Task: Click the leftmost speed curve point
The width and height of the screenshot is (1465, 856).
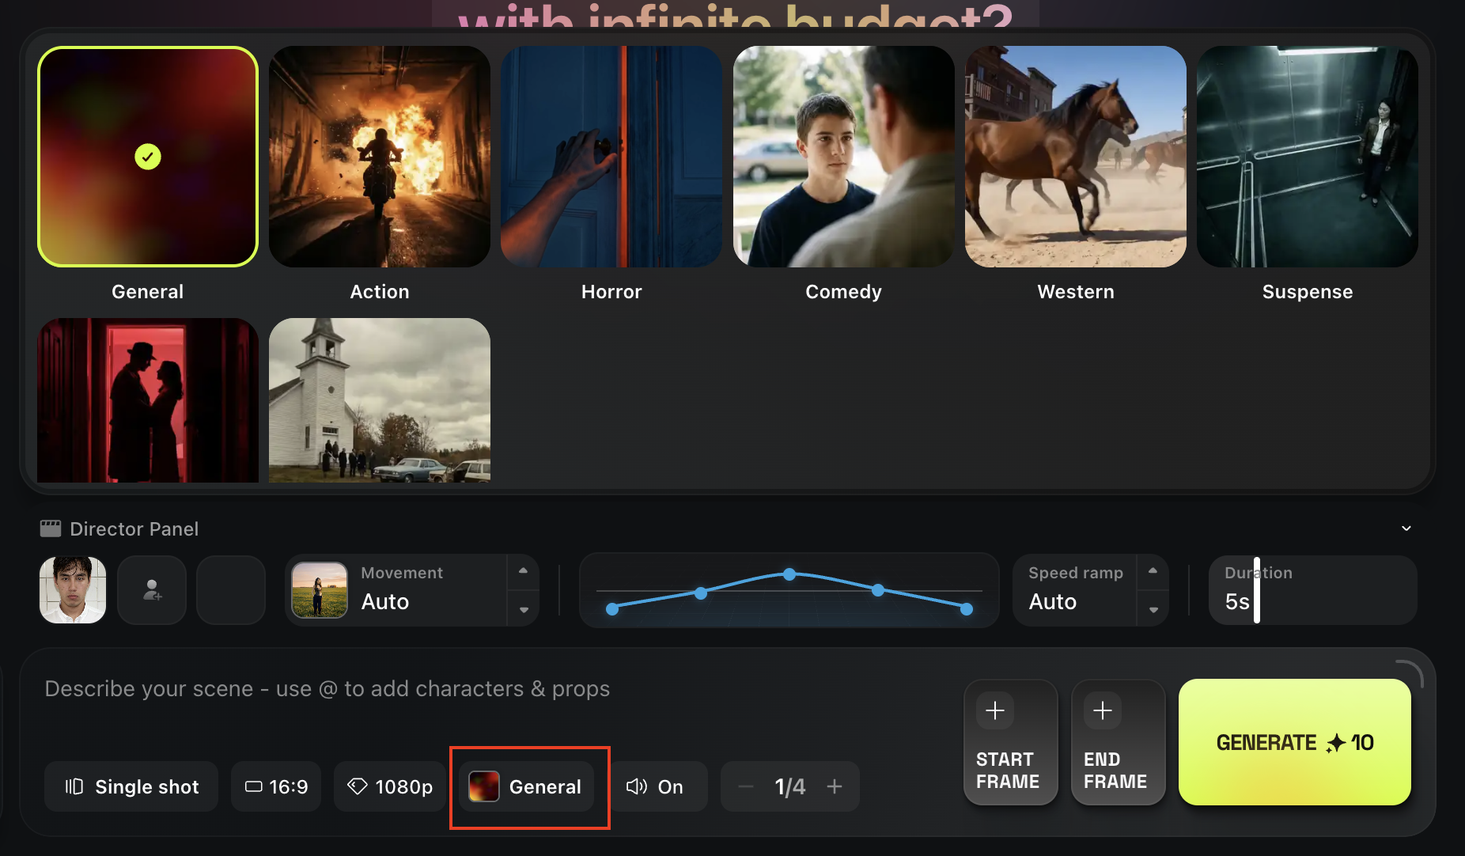Action: click(x=612, y=609)
